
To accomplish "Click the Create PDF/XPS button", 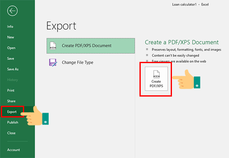I will pos(156,79).
